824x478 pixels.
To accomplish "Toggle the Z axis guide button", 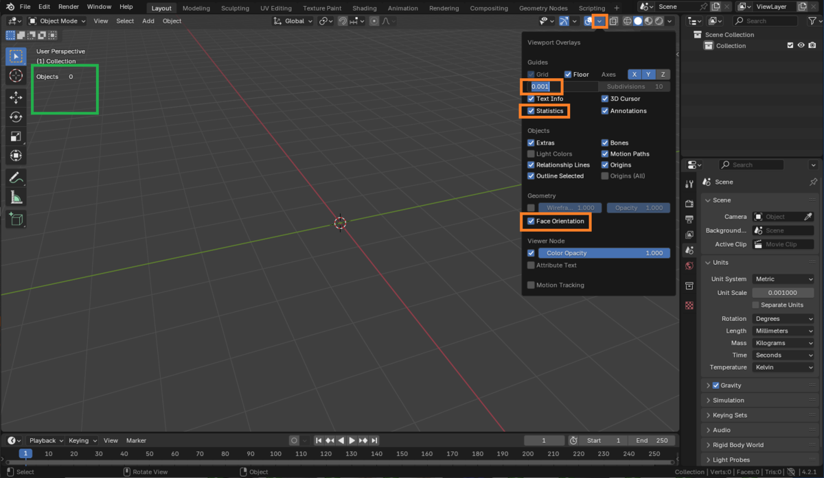I will pyautogui.click(x=663, y=75).
